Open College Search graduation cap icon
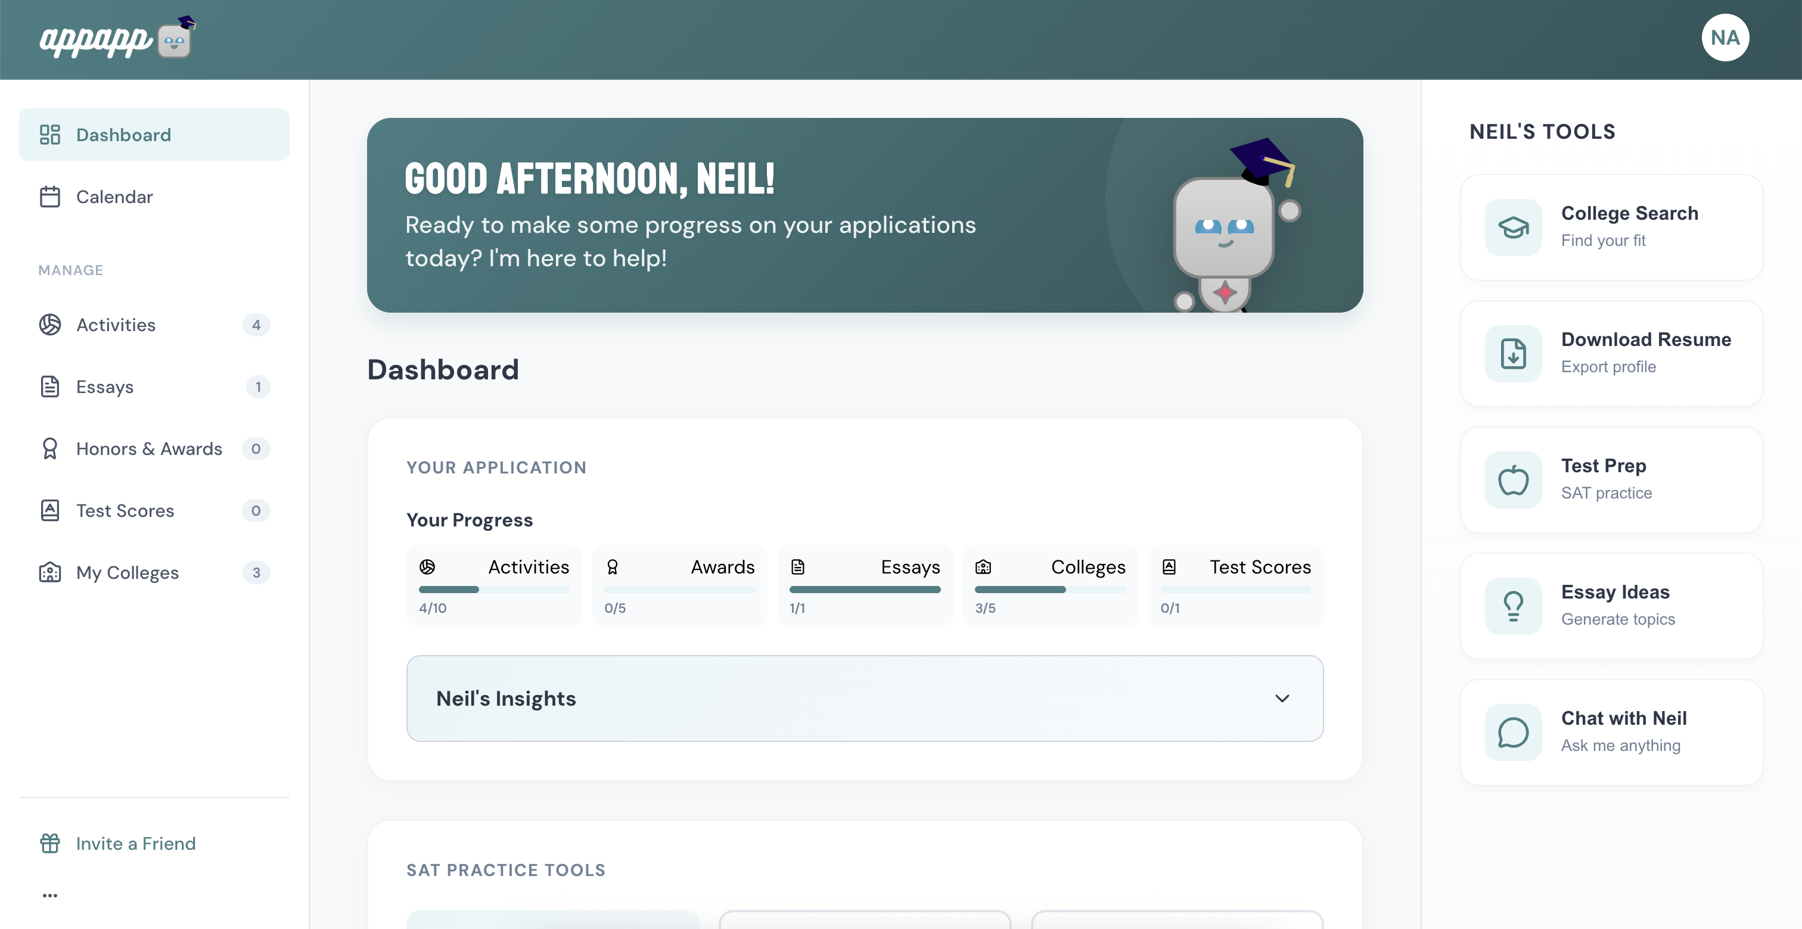 [1513, 227]
